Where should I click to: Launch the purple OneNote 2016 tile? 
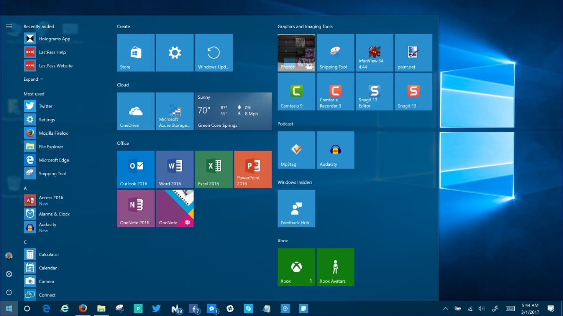(135, 208)
